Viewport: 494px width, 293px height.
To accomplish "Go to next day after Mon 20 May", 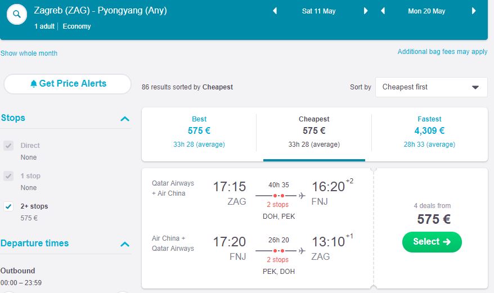I will coord(474,11).
